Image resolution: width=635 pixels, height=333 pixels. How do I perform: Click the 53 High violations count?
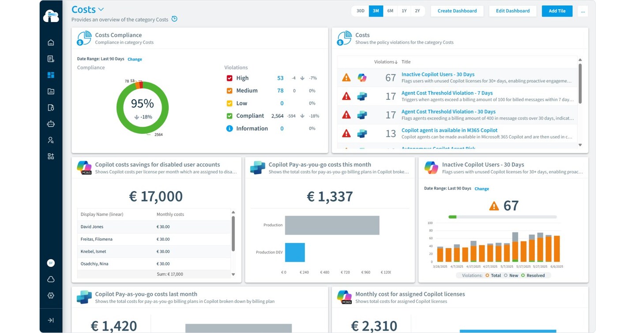point(280,78)
